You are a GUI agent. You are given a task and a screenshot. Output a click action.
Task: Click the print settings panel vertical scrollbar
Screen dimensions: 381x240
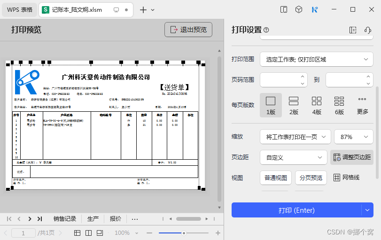pos(377,132)
